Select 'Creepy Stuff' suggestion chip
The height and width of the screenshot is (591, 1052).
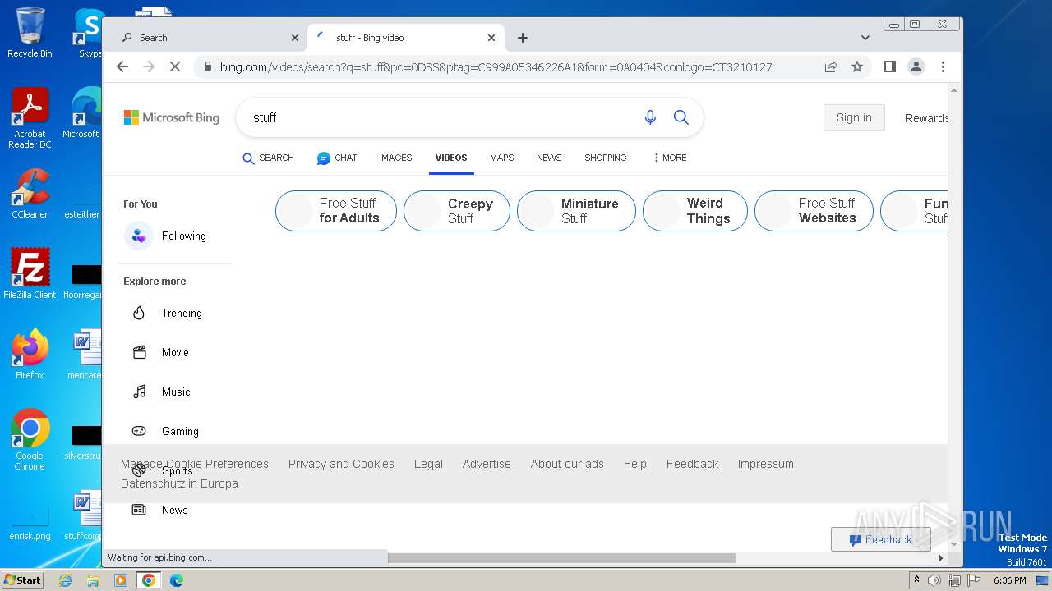pyautogui.click(x=457, y=211)
